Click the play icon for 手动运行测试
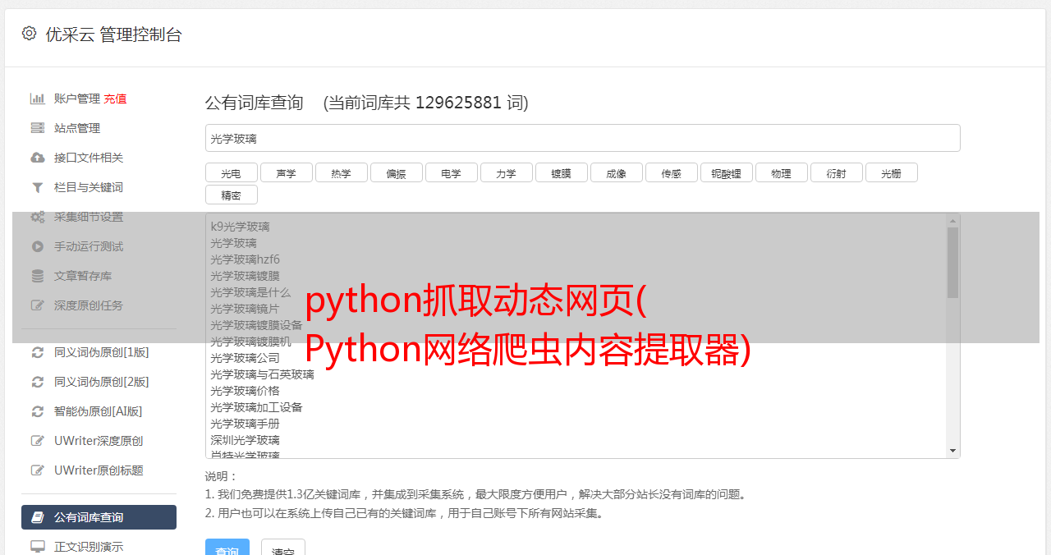This screenshot has height=555, width=1051. [x=37, y=246]
